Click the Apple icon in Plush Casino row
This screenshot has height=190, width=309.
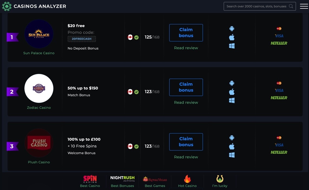click(232, 146)
